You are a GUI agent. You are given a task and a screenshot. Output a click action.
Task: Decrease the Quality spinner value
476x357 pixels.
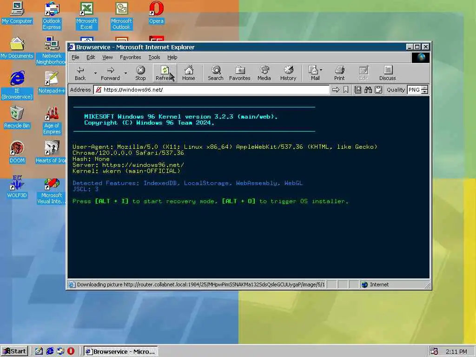425,92
